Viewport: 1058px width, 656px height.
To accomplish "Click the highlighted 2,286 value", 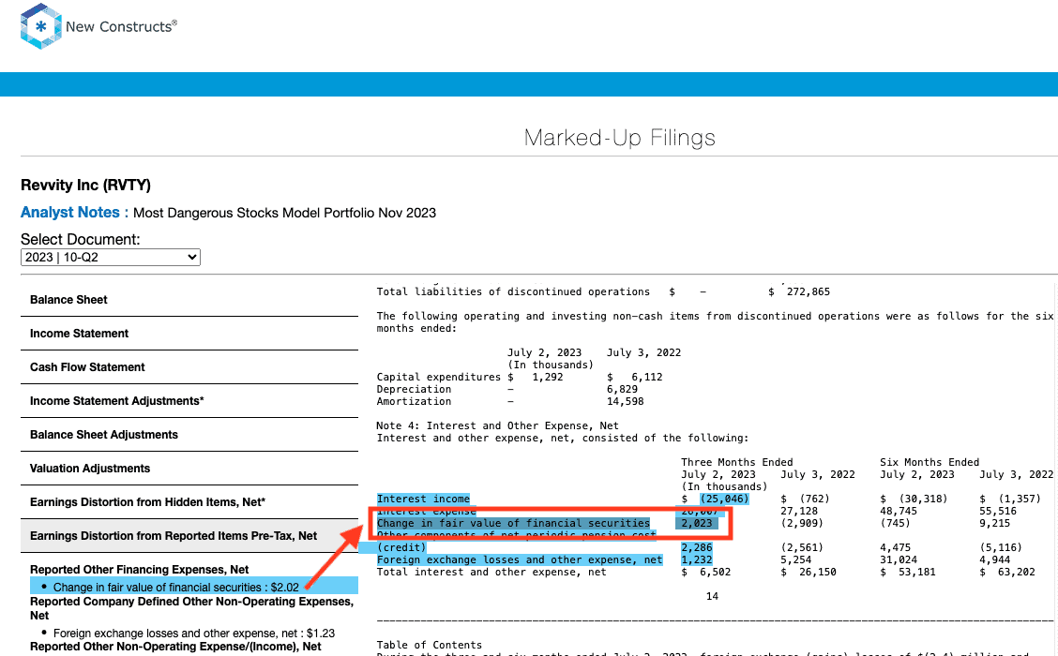I will tap(697, 547).
